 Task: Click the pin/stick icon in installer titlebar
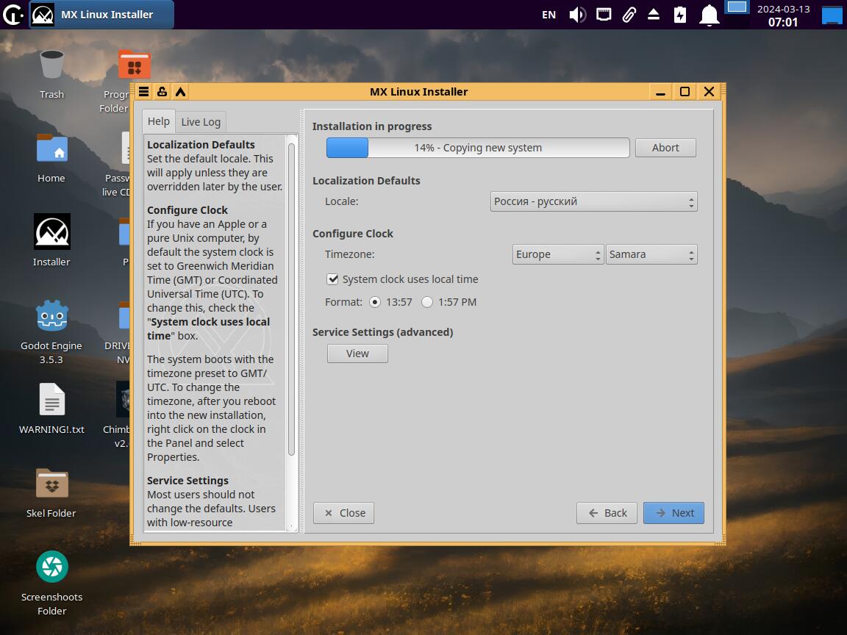pos(162,92)
